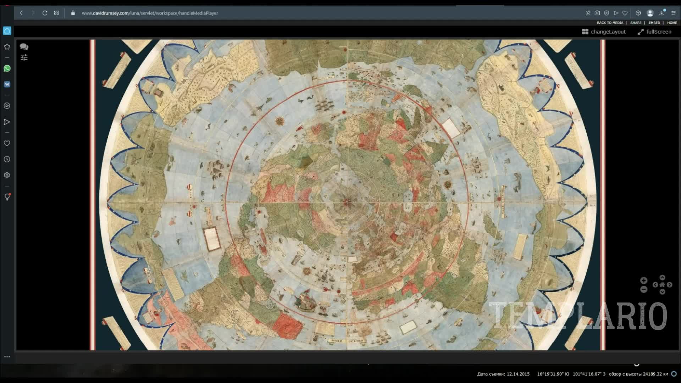Open the viewer comments bubble icon
This screenshot has height=383, width=681.
(x=24, y=47)
